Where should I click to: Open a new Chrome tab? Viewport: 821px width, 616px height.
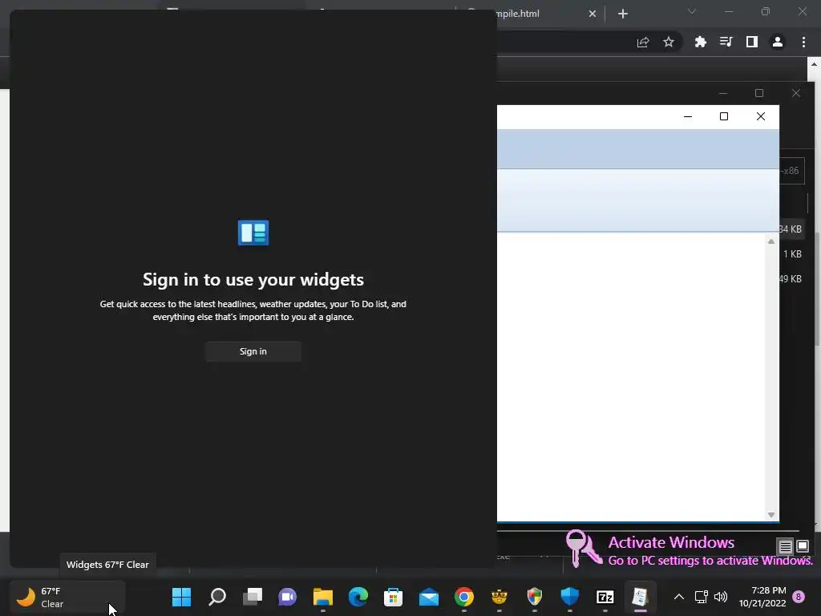click(622, 14)
